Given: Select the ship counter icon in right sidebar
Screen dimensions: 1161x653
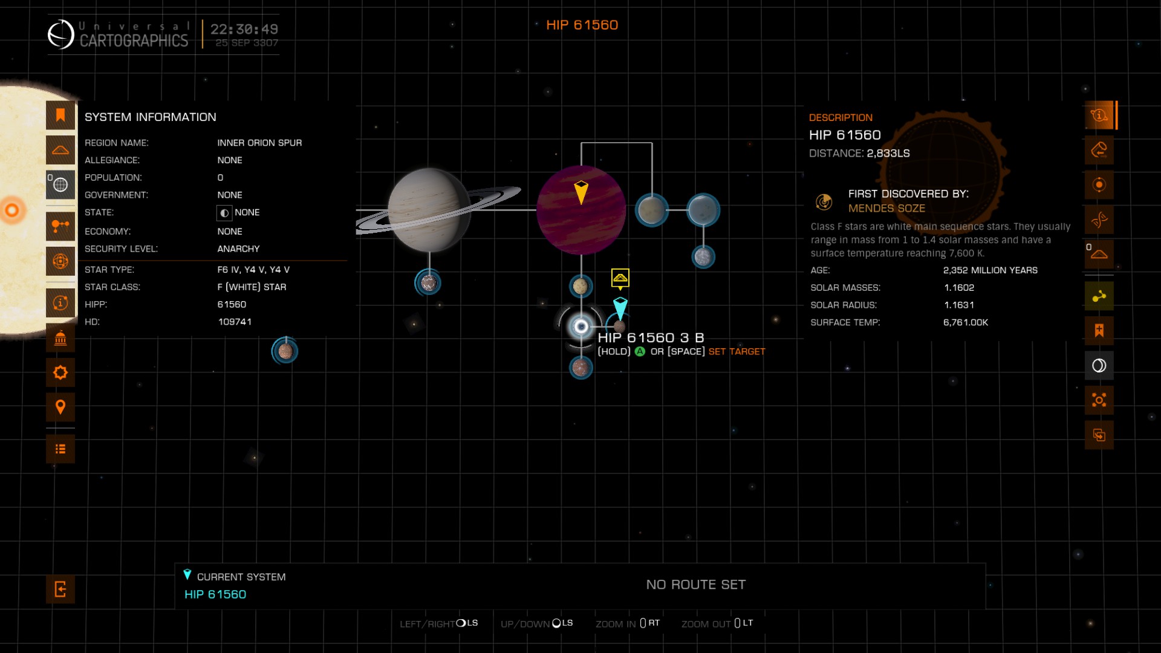Looking at the screenshot, I should [x=1099, y=254].
